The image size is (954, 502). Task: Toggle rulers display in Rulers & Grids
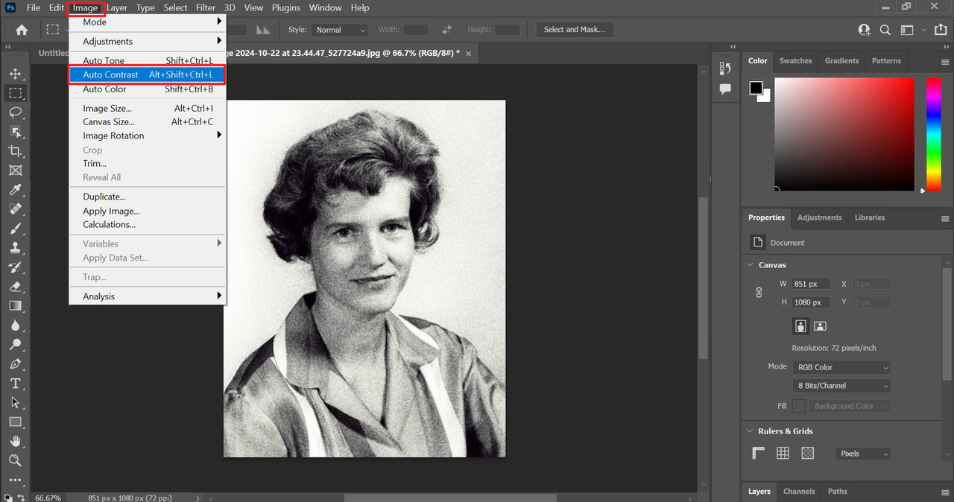pyautogui.click(x=759, y=453)
